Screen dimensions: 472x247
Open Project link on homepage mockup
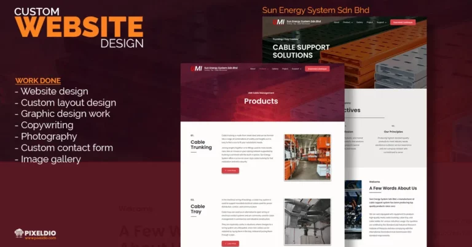tap(369, 22)
